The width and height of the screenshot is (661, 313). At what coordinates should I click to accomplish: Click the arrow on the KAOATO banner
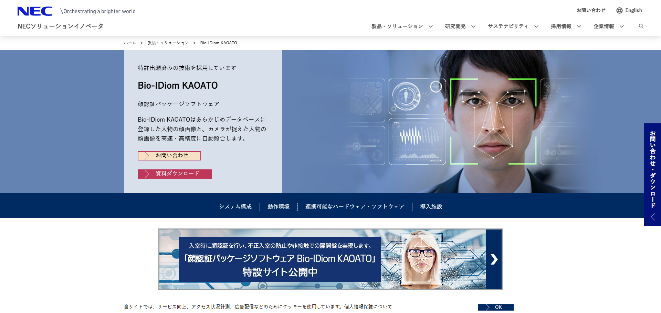tap(494, 259)
